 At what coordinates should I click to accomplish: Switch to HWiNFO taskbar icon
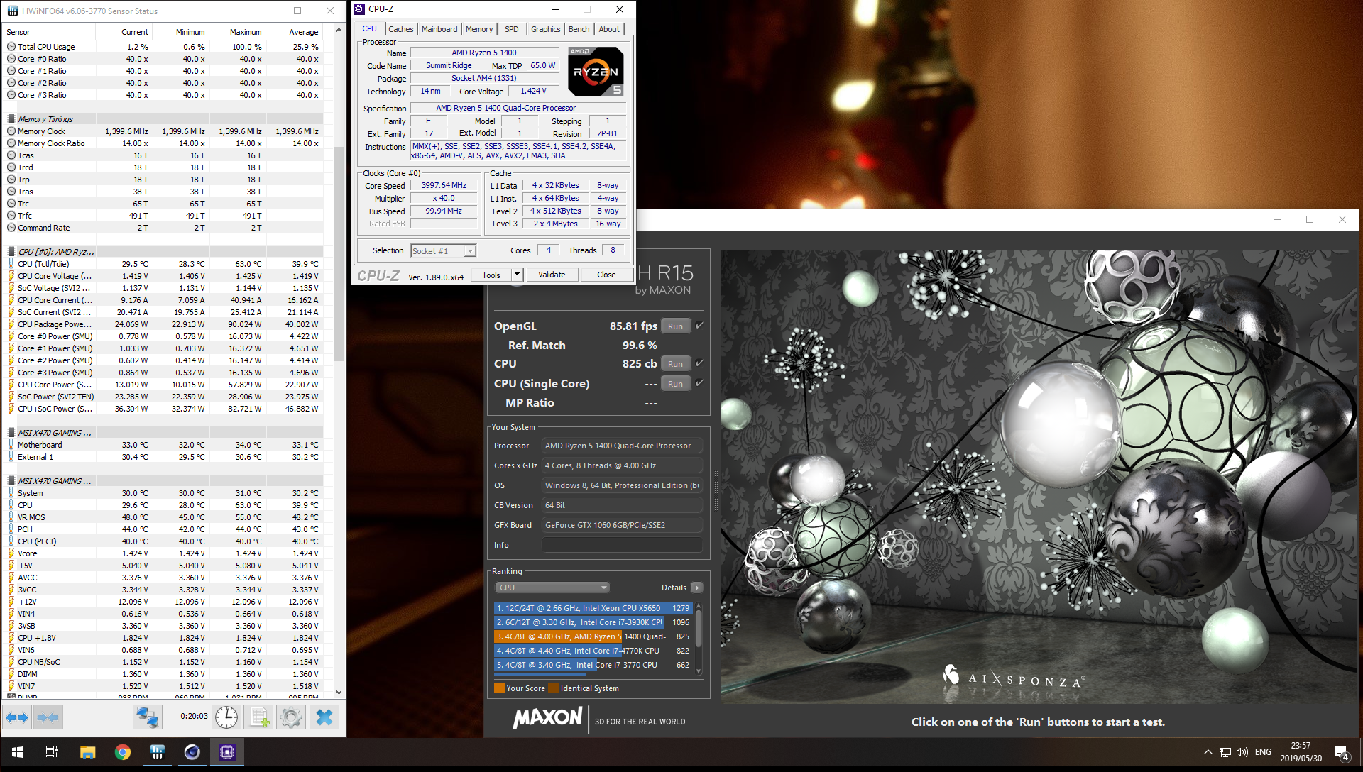point(158,752)
